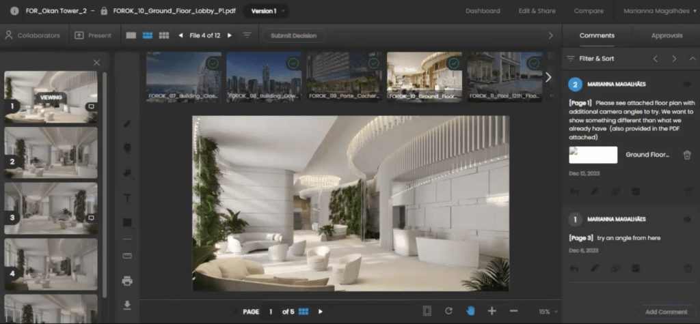Image resolution: width=700 pixels, height=324 pixels.
Task: Open Edit & Share
Action: (x=537, y=11)
